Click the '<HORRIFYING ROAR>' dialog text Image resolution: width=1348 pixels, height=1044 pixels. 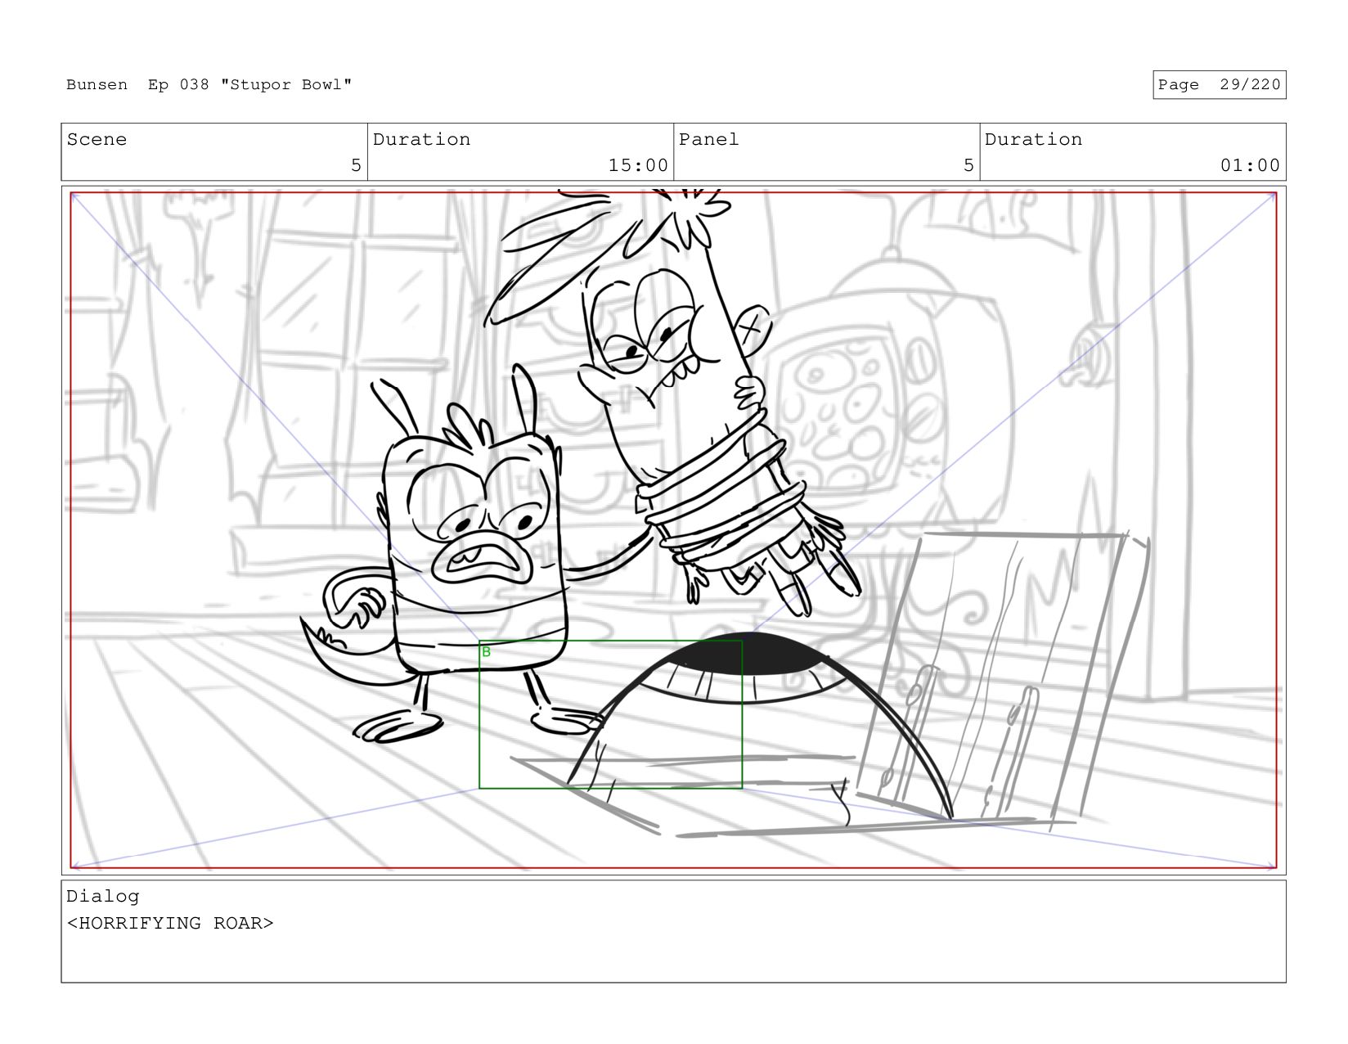pyautogui.click(x=170, y=924)
